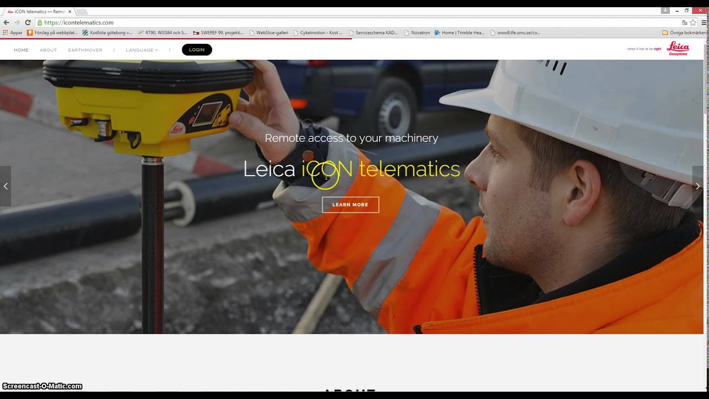Click the green padlock security icon
Image resolution: width=709 pixels, height=399 pixels.
click(40, 23)
